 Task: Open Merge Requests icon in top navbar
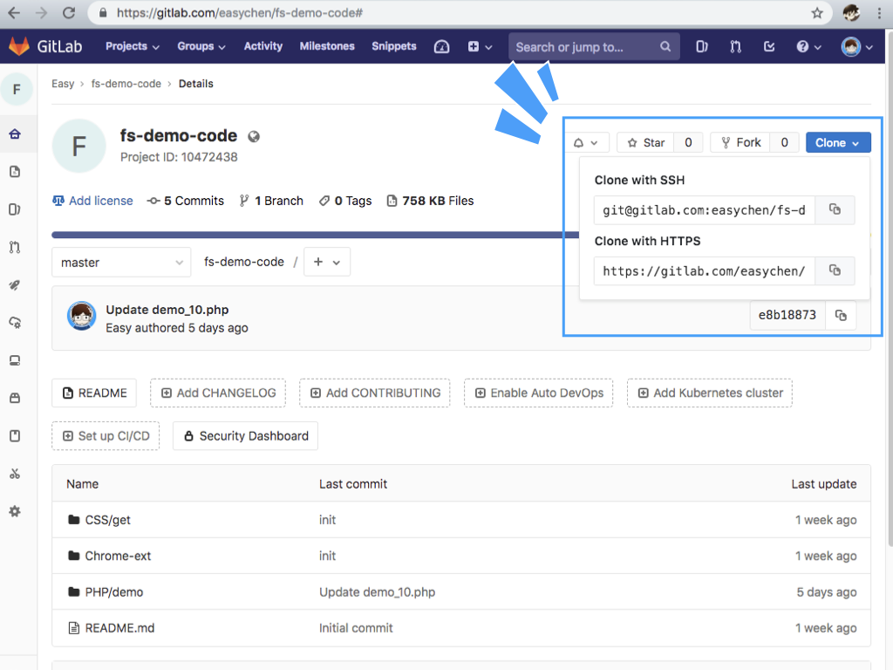pyautogui.click(x=735, y=47)
